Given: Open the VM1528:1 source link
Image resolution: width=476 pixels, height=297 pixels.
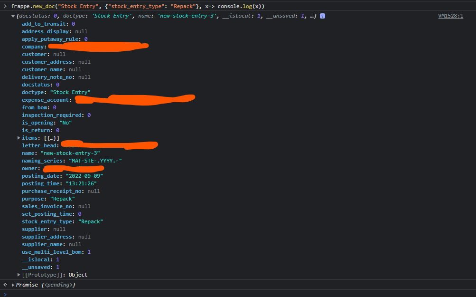Looking at the screenshot, I should click(449, 16).
